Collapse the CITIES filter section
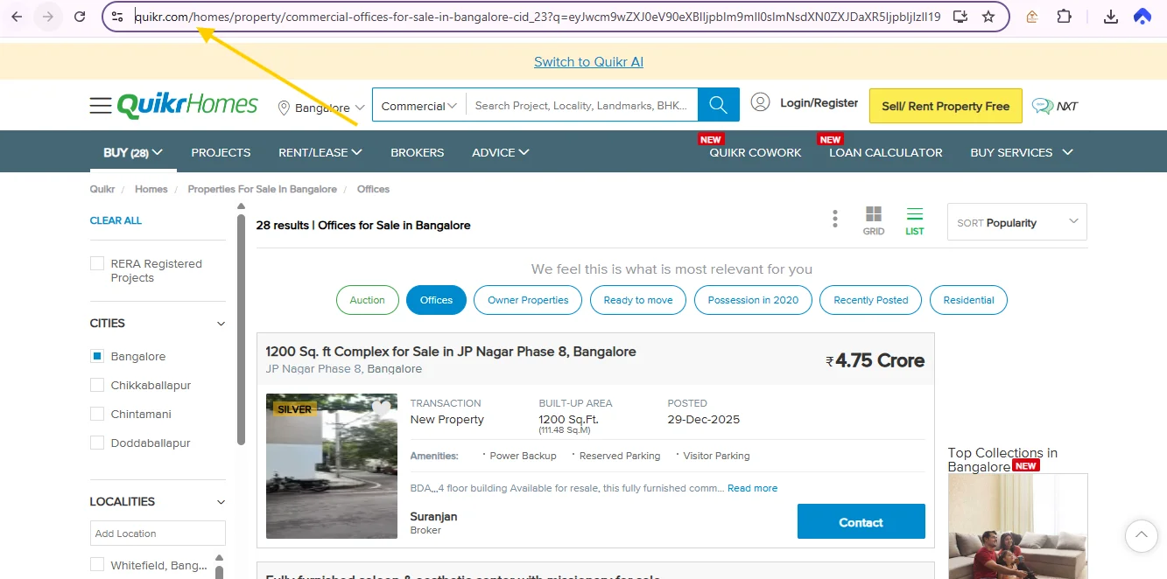This screenshot has height=579, width=1167. coord(220,323)
